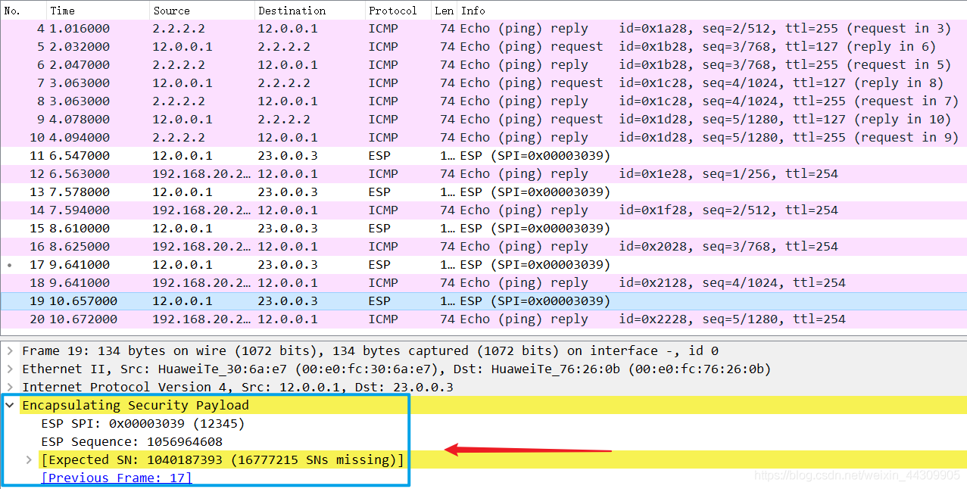
Task: Expand Internet Protocol Version 4 row
Action: coord(9,388)
